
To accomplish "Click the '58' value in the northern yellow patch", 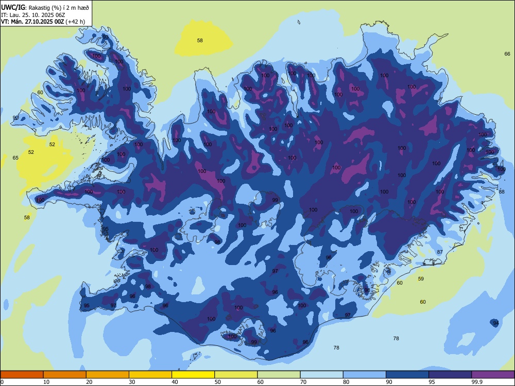I will click(x=200, y=40).
